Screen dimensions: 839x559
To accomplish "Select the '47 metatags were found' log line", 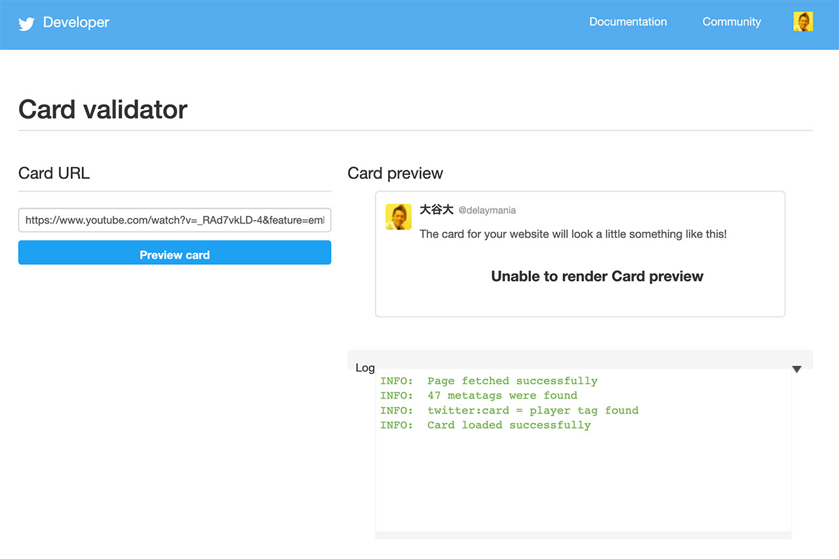I will click(x=478, y=395).
